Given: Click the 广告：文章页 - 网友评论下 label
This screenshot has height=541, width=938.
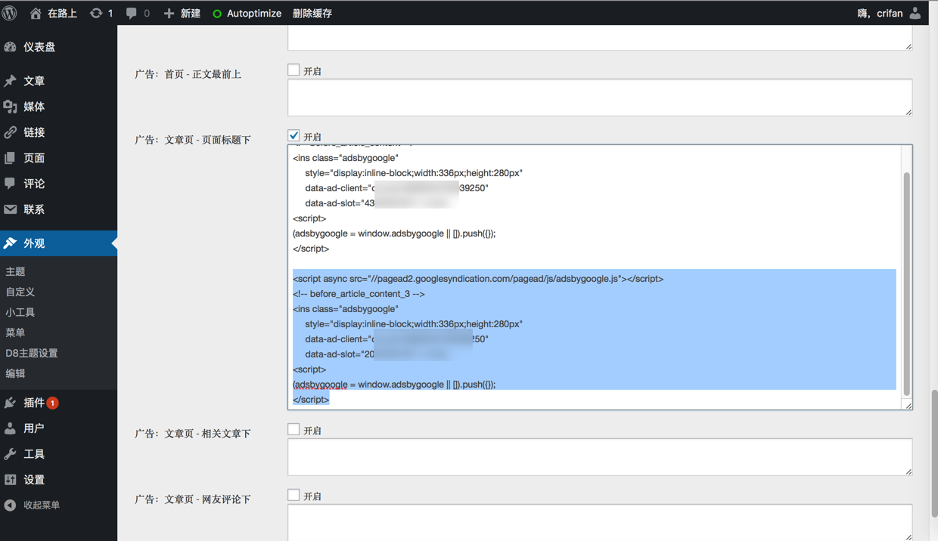Looking at the screenshot, I should point(192,499).
